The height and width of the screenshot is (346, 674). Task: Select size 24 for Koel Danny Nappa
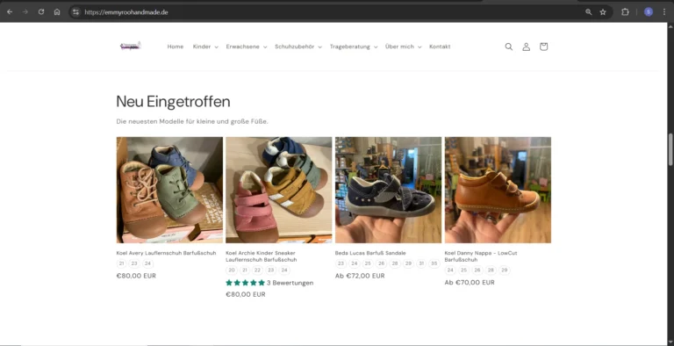click(x=450, y=270)
